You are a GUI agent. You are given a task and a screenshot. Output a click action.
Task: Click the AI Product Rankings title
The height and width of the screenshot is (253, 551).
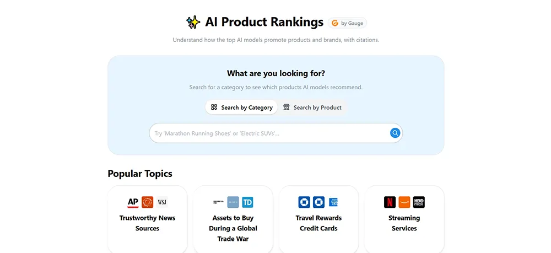coord(264,22)
